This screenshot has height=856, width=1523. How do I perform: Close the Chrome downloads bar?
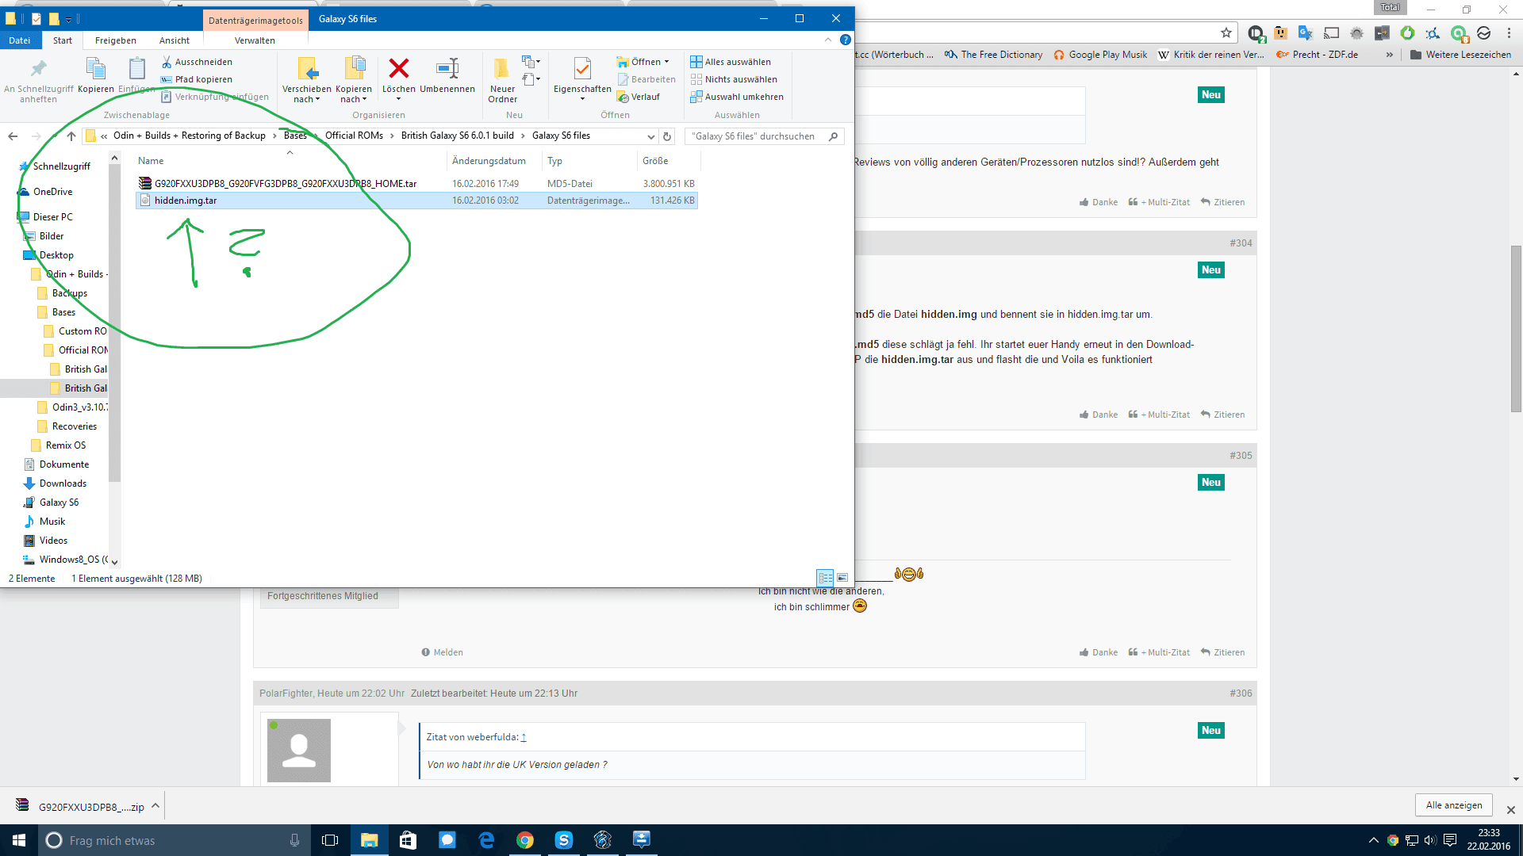pos(1510,810)
